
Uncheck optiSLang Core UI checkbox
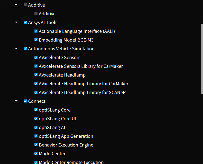click(x=36, y=119)
